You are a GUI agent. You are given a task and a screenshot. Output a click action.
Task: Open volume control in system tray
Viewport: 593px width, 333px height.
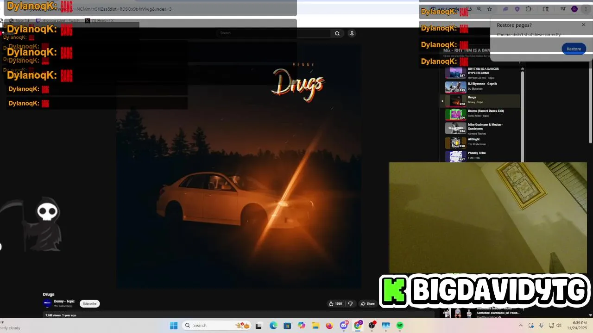tap(559, 326)
